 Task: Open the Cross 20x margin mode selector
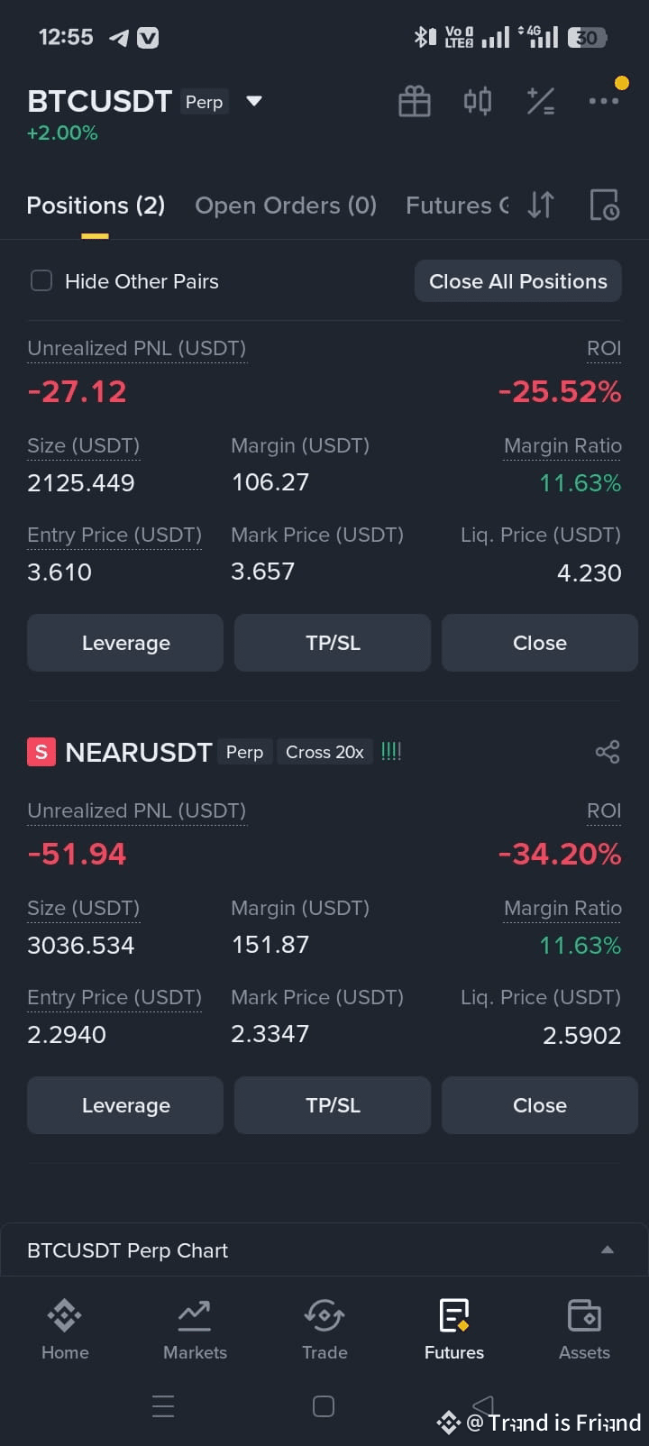324,752
